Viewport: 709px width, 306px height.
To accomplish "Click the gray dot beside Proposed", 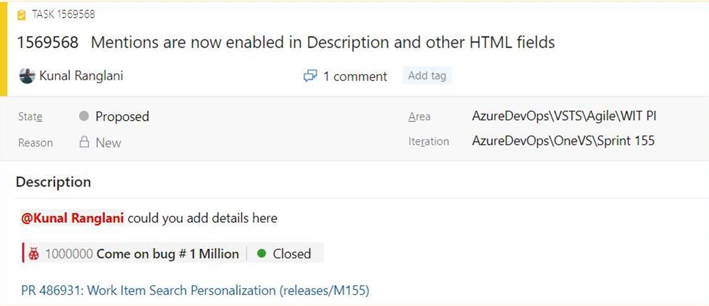I will (x=84, y=117).
